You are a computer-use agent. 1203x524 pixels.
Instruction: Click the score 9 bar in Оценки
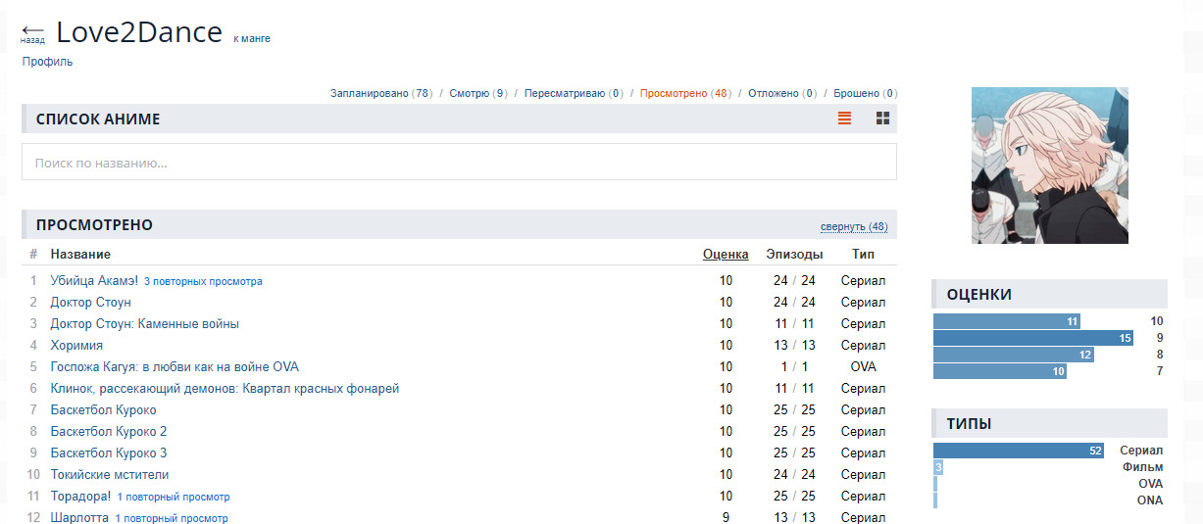(x=1032, y=338)
